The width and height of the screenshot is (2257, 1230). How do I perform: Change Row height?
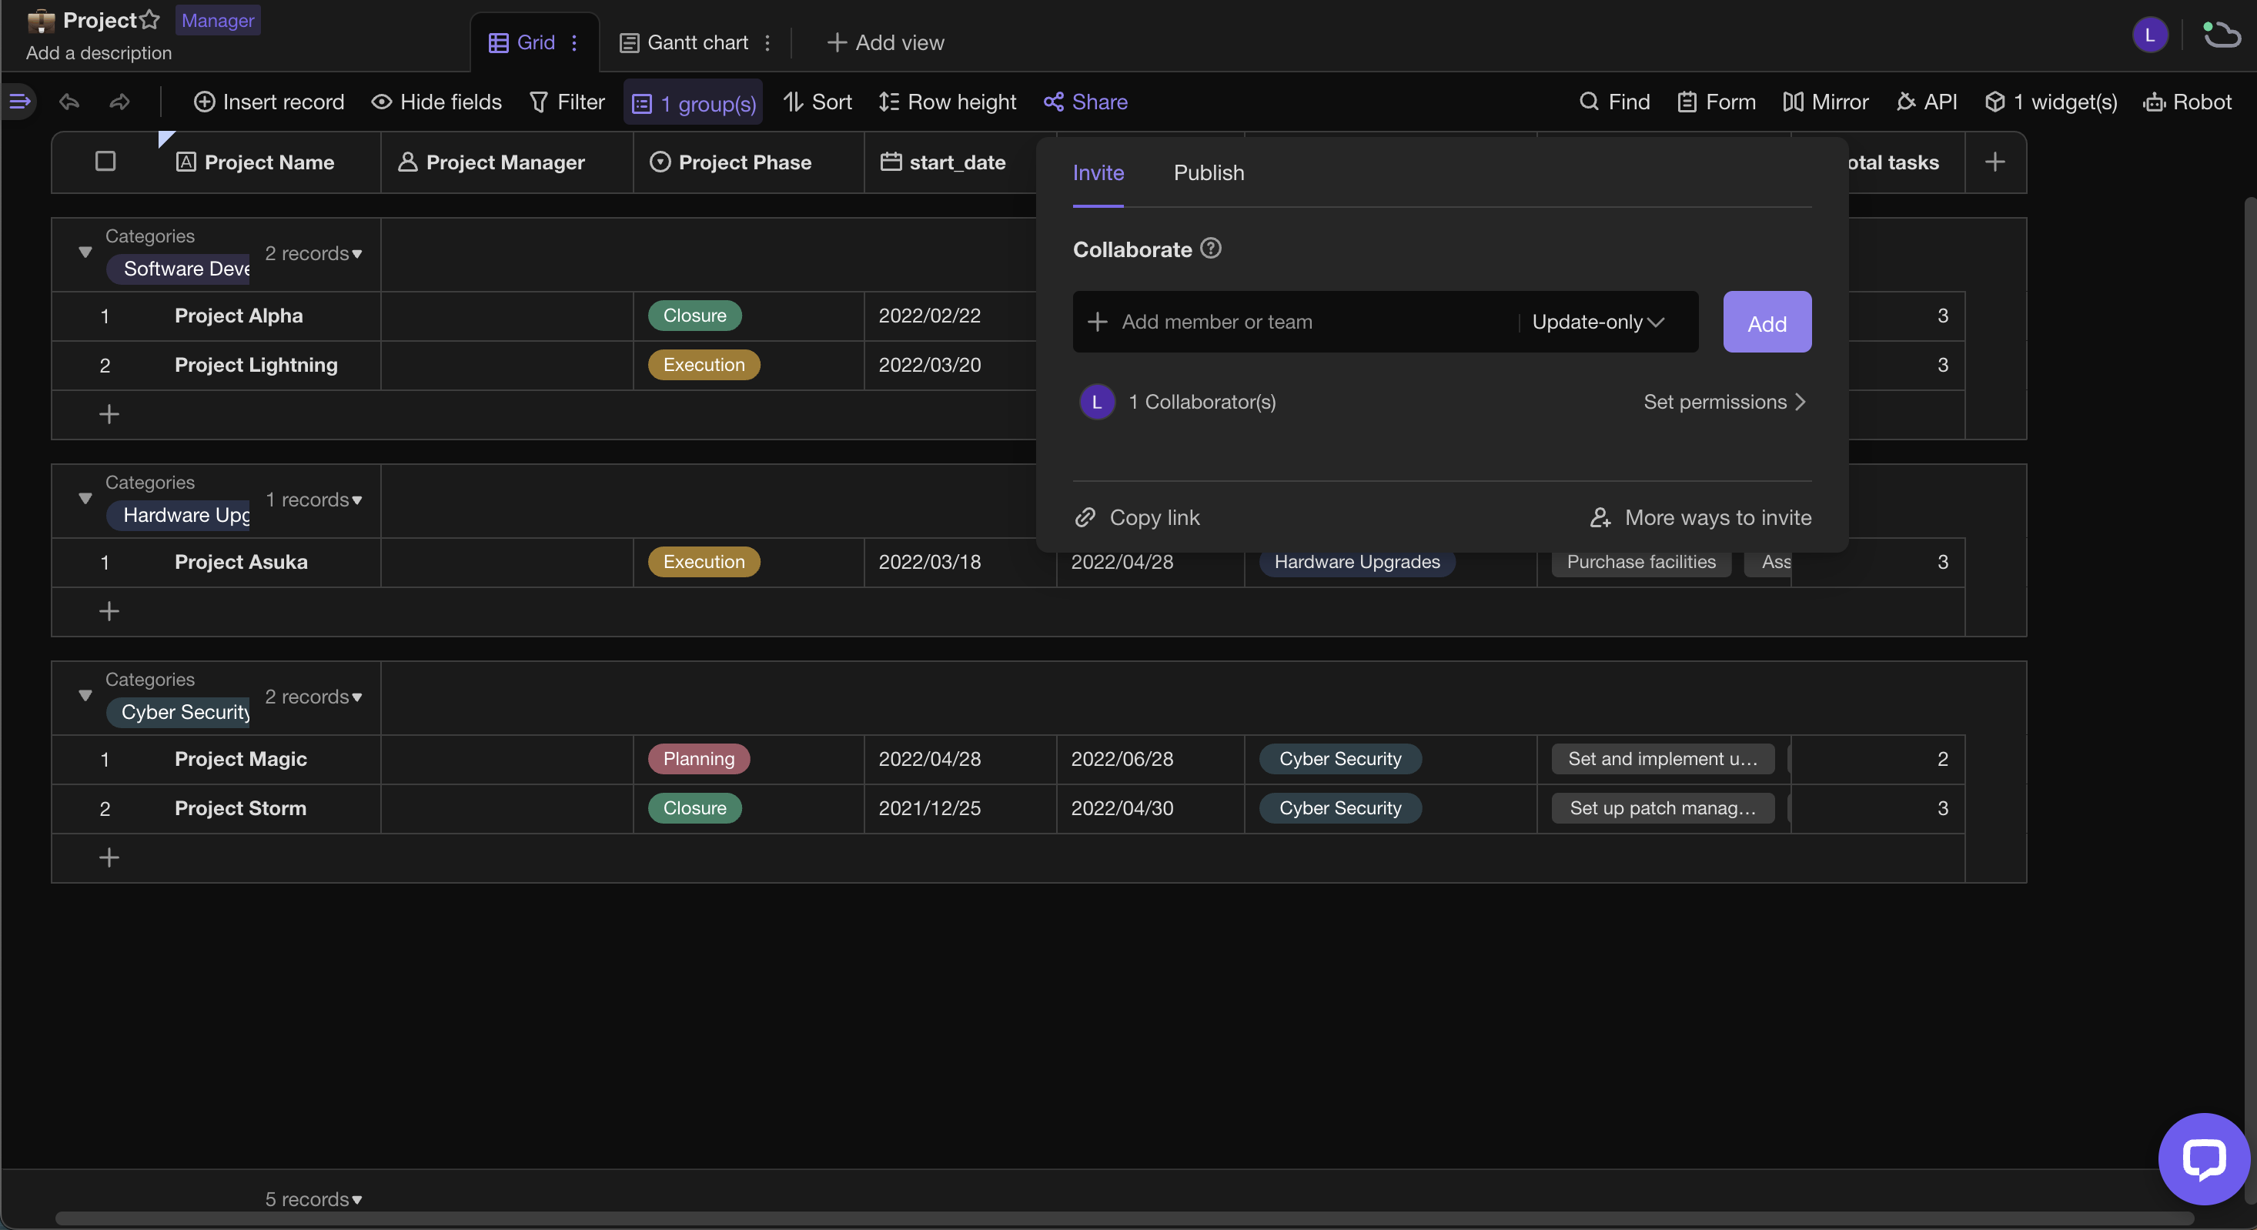[947, 102]
